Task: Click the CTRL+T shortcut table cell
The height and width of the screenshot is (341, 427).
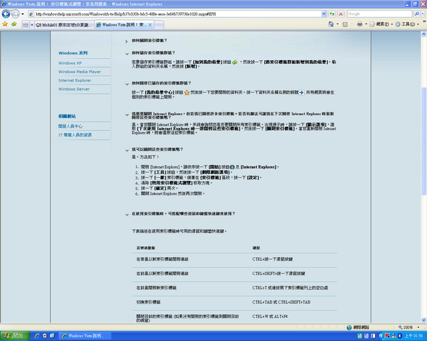Action: pos(290,288)
